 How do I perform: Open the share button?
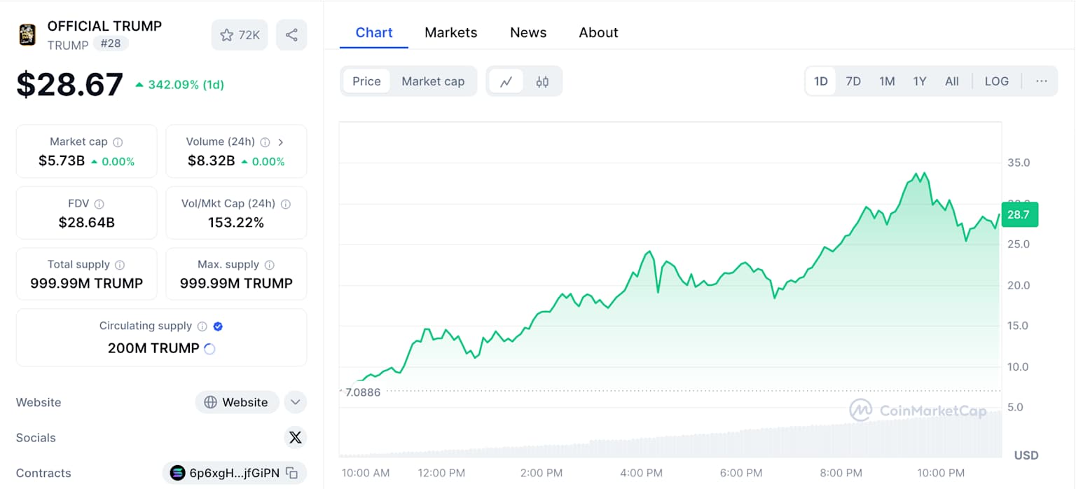[x=291, y=35]
